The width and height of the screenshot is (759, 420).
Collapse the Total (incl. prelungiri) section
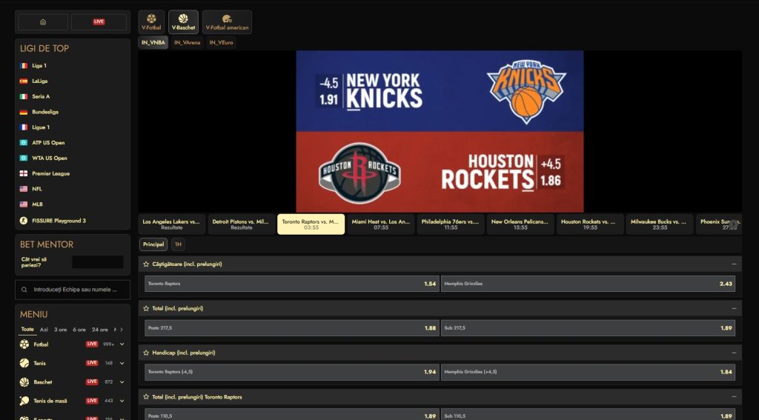(x=734, y=309)
